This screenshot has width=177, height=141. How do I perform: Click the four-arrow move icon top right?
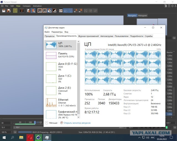pos(172,6)
